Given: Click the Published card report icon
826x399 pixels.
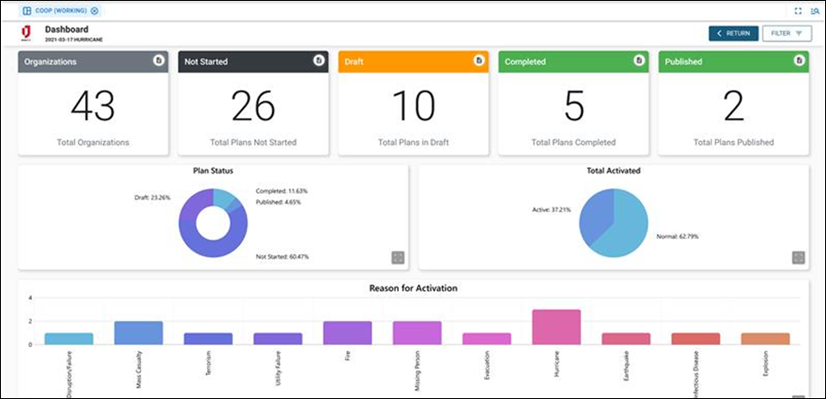Looking at the screenshot, I should click(798, 61).
